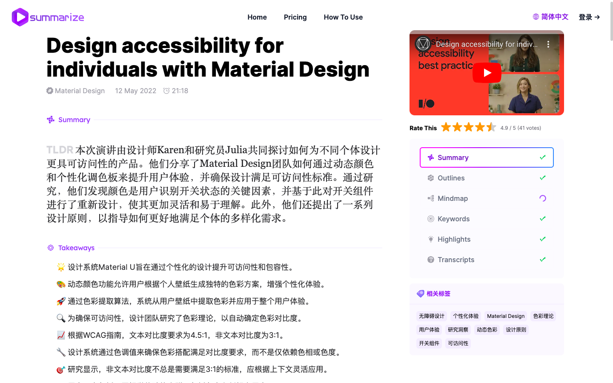Click the 12 May 2022 date

tap(136, 91)
